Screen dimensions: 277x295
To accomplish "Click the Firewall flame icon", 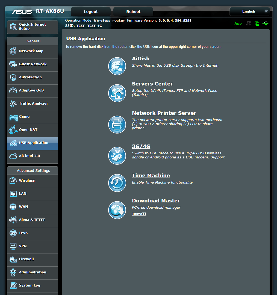I will (13, 259).
